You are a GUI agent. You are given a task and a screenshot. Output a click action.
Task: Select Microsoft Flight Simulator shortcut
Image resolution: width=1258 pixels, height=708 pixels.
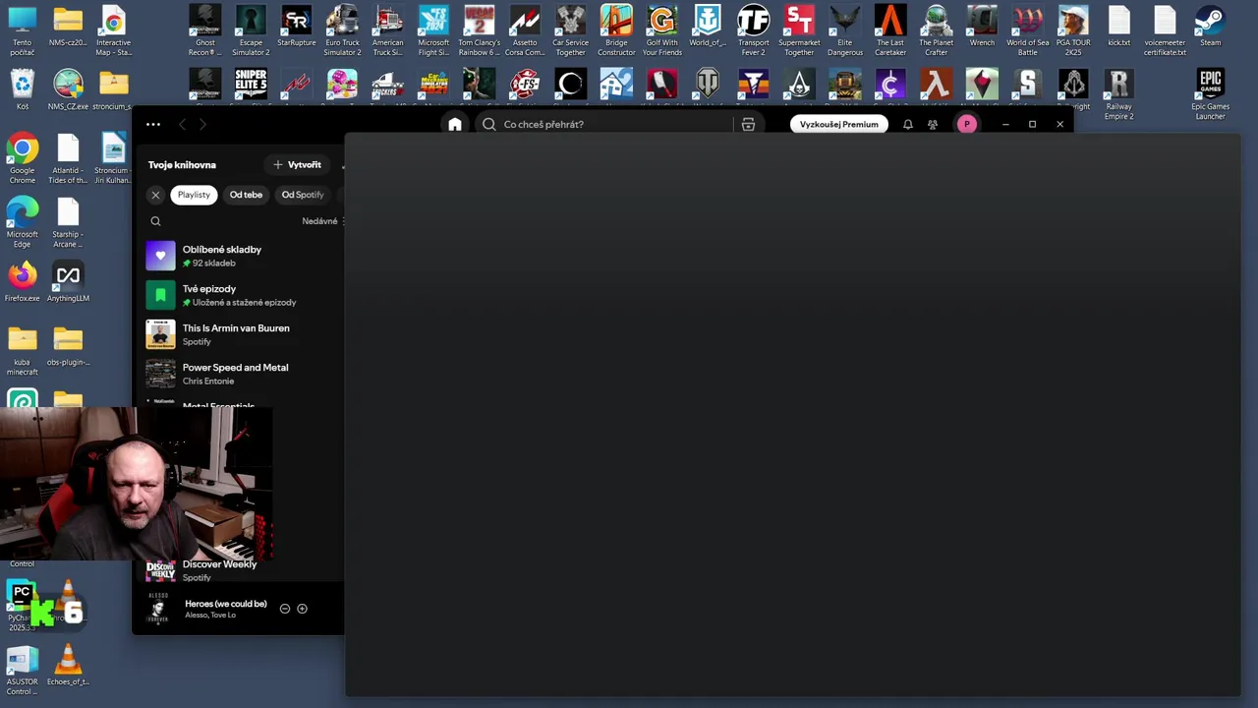433,30
